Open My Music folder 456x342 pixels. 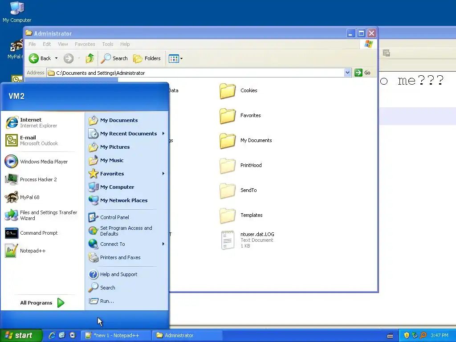126,160
